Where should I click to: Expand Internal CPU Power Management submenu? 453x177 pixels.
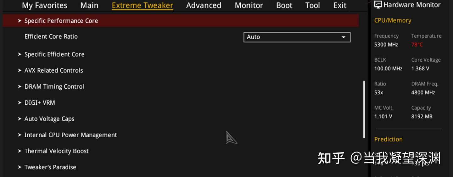coord(70,135)
